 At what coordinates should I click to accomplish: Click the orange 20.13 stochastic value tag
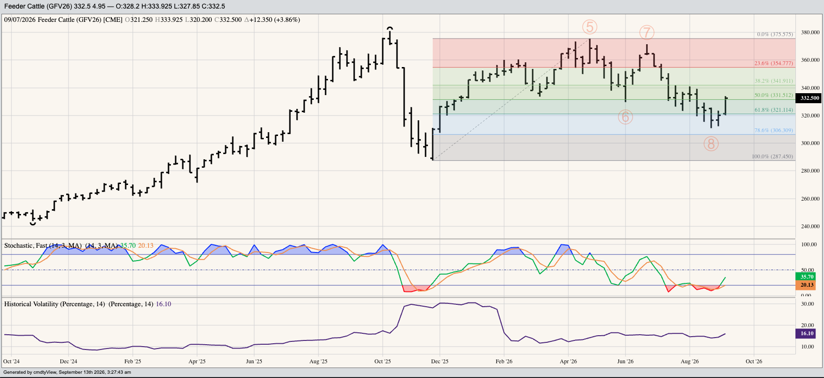coord(806,285)
